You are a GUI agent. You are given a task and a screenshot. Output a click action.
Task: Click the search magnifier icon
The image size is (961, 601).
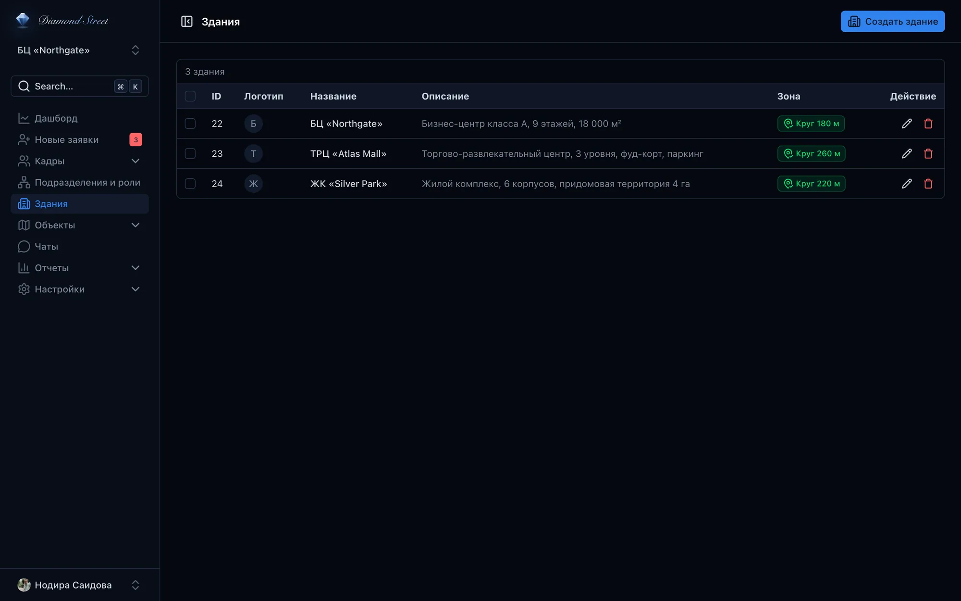[x=24, y=86]
